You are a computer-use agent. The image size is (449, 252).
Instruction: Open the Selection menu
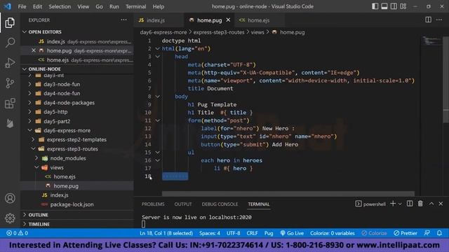[60, 6]
